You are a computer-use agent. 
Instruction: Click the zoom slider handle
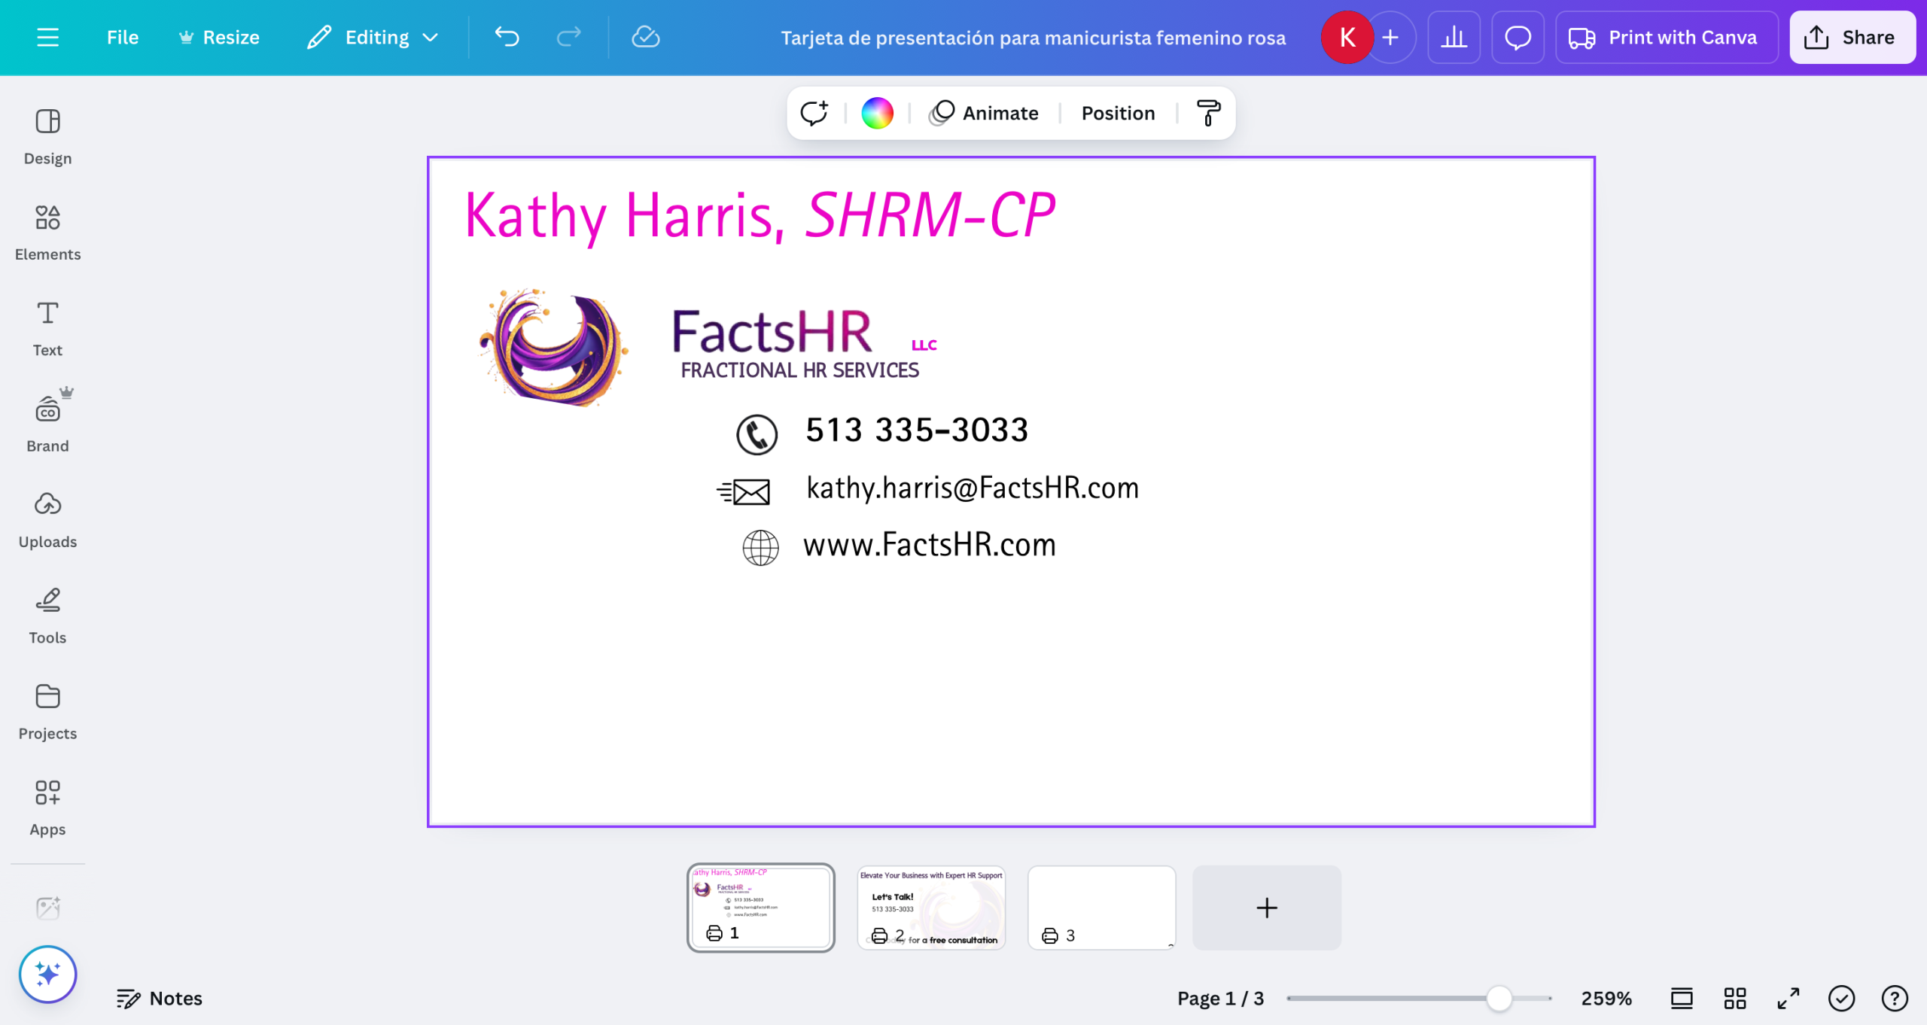click(1499, 999)
